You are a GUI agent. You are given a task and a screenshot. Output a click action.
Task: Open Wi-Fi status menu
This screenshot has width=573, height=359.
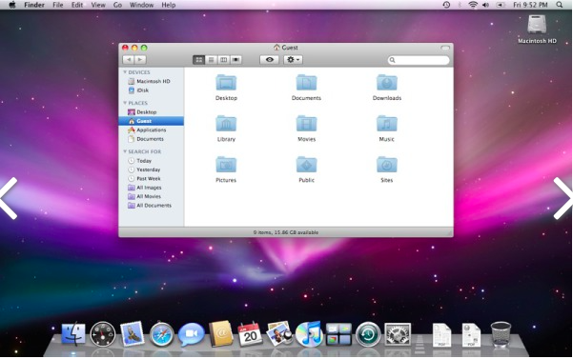pyautogui.click(x=473, y=5)
